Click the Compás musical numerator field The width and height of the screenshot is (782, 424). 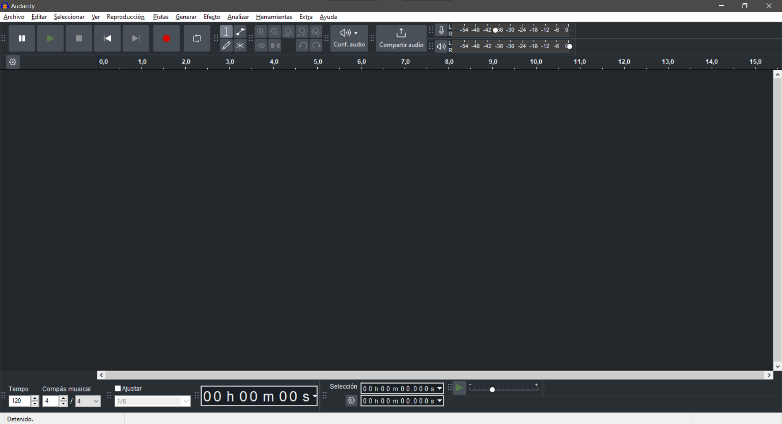(x=51, y=401)
